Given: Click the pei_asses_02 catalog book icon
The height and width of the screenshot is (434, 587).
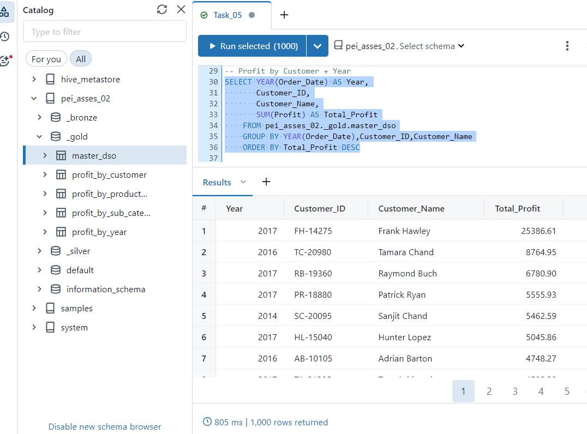Looking at the screenshot, I should click(50, 98).
